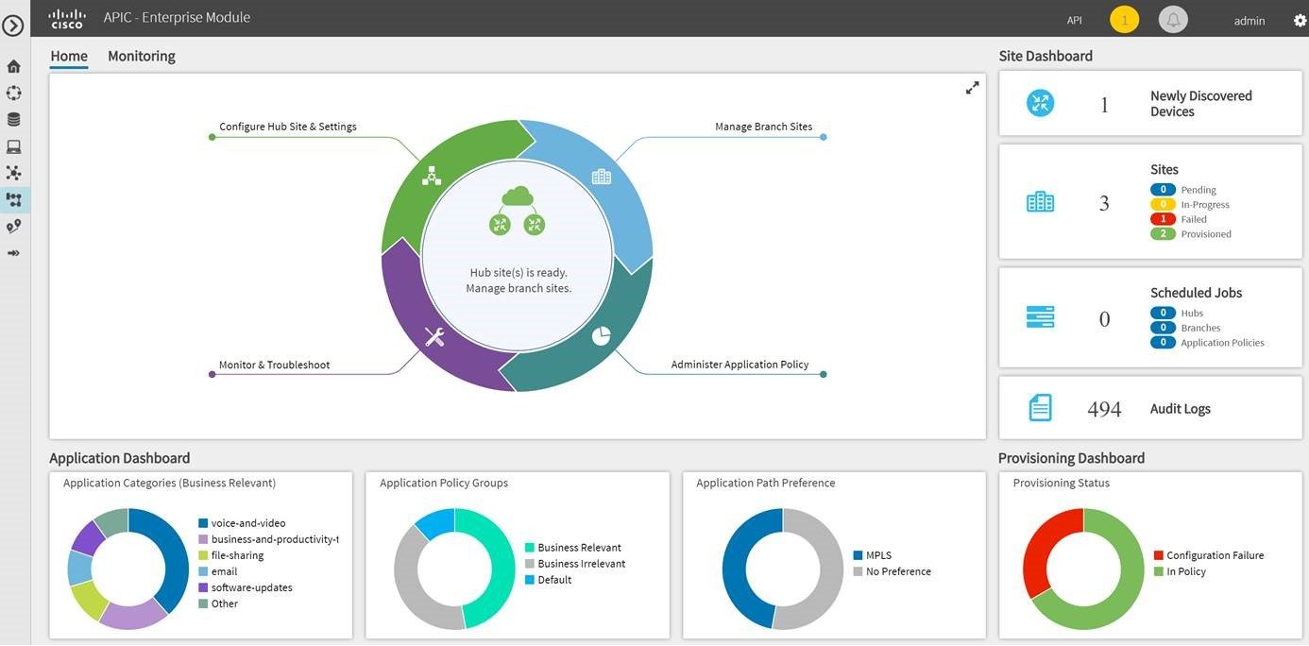Image resolution: width=1309 pixels, height=646 pixels.
Task: Open the Home icon in the sidebar
Action: click(x=13, y=65)
